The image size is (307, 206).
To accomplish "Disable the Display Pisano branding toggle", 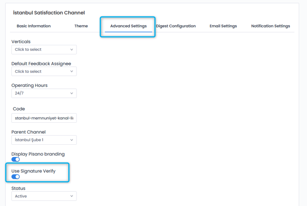I will point(16,159).
